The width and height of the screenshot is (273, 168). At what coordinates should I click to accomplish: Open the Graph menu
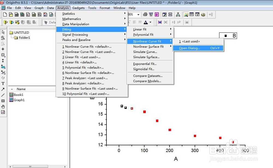[x=39, y=8]
